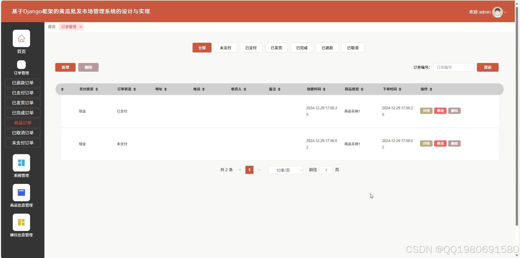520x258 pixels.
Task: Click 已支付 status cell in first row
Action: tap(122, 111)
